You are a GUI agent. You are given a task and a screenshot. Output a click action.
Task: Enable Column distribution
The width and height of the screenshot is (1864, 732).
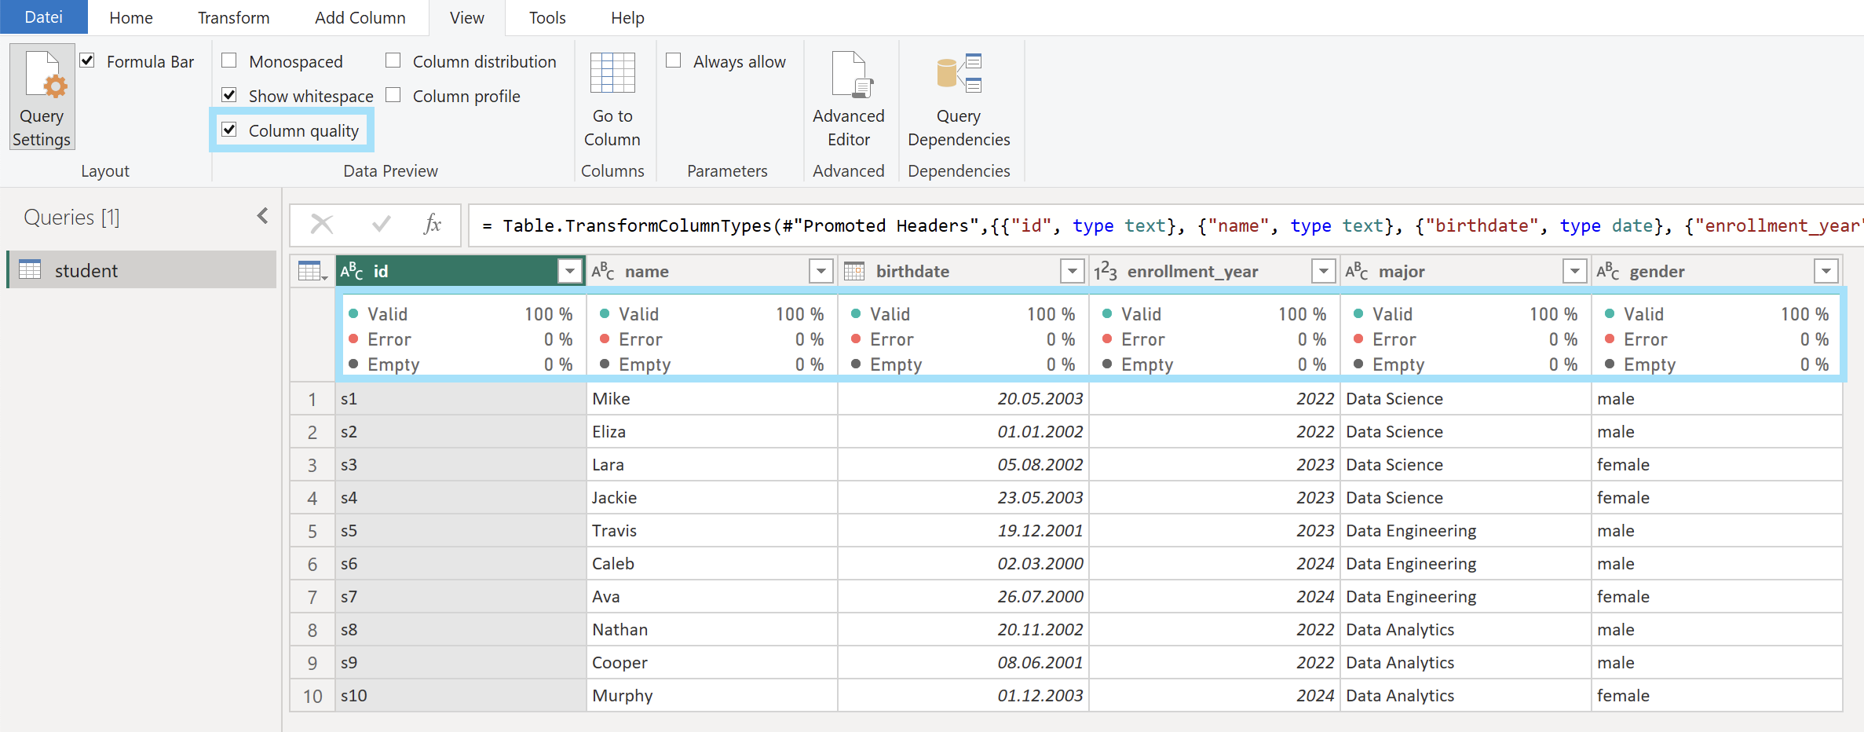point(393,60)
